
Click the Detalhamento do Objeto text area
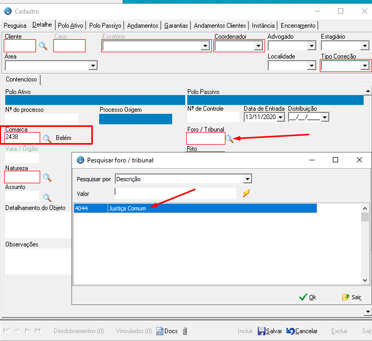[38, 225]
